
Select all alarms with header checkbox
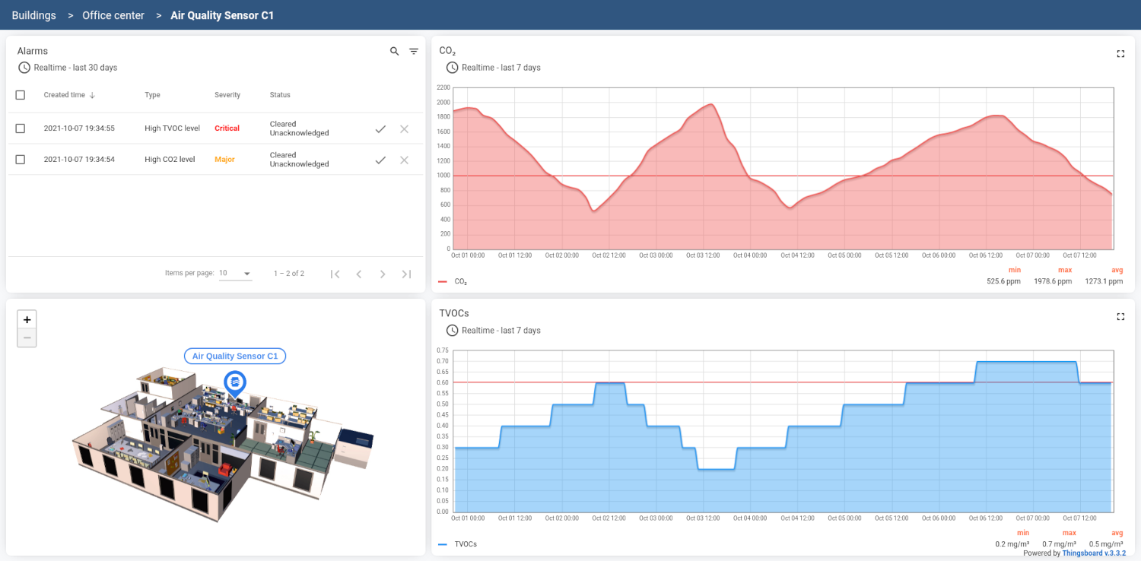point(21,95)
